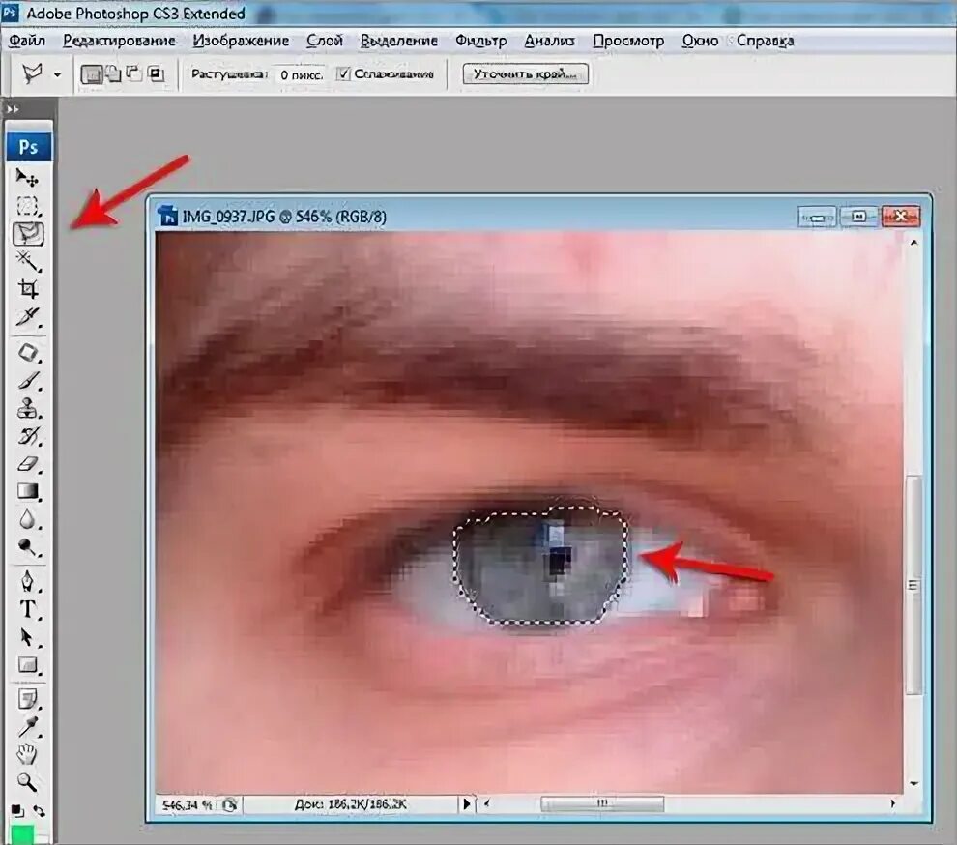957x845 pixels.
Task: Toggle the Сглаживание anti-alias checkbox
Action: (x=343, y=74)
